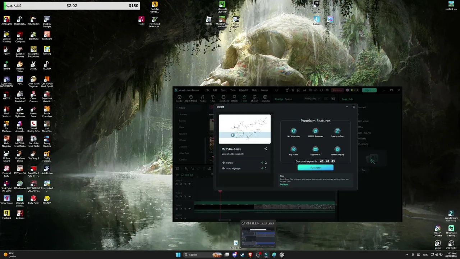
Task: Open the File menu in Filmora
Action: (x=207, y=90)
